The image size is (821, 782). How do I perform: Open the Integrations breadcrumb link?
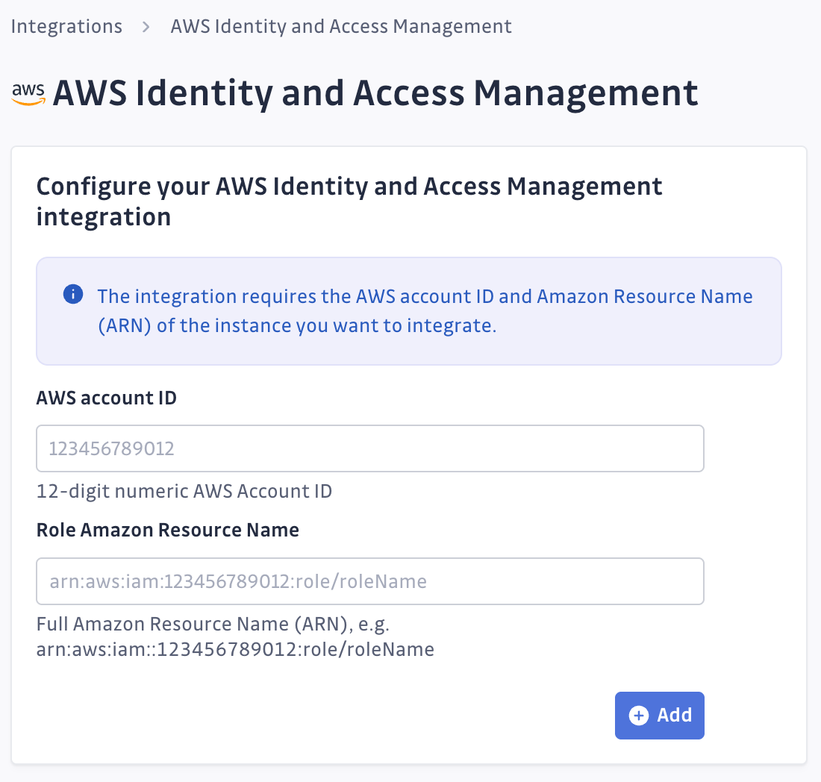66,26
